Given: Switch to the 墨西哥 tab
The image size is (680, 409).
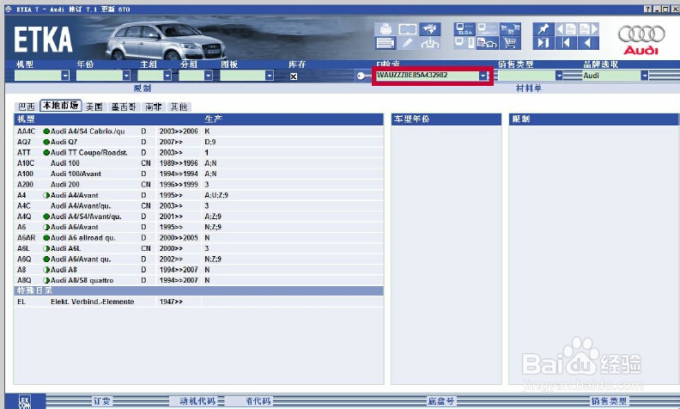Looking at the screenshot, I should click(x=124, y=107).
